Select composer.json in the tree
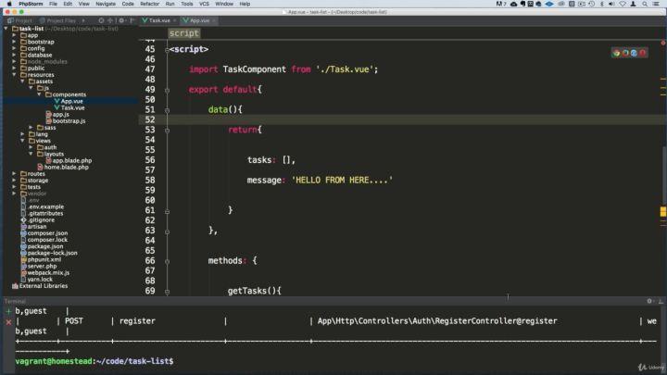 (47, 233)
